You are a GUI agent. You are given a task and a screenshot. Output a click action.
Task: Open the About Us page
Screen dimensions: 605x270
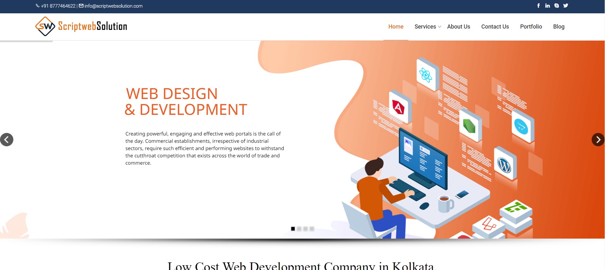[459, 27]
